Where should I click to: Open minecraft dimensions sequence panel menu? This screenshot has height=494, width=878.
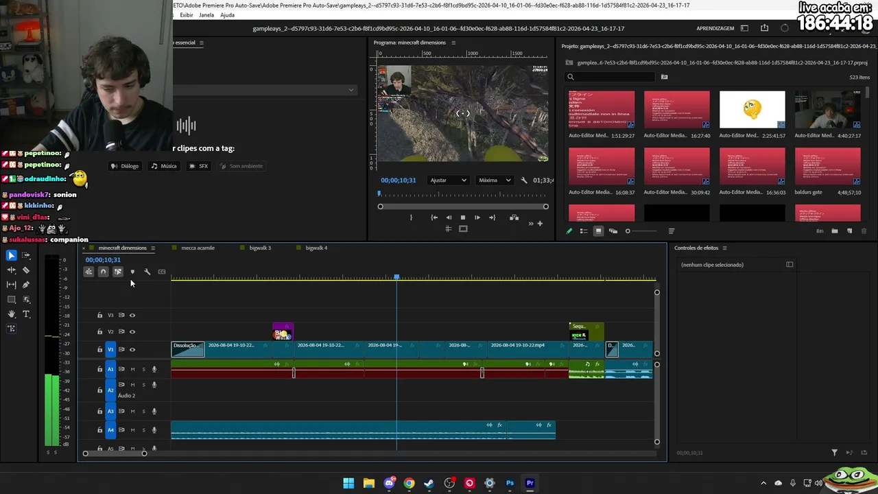pyautogui.click(x=153, y=248)
